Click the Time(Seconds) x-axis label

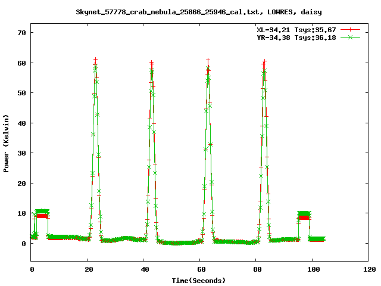pyautogui.click(x=199, y=281)
